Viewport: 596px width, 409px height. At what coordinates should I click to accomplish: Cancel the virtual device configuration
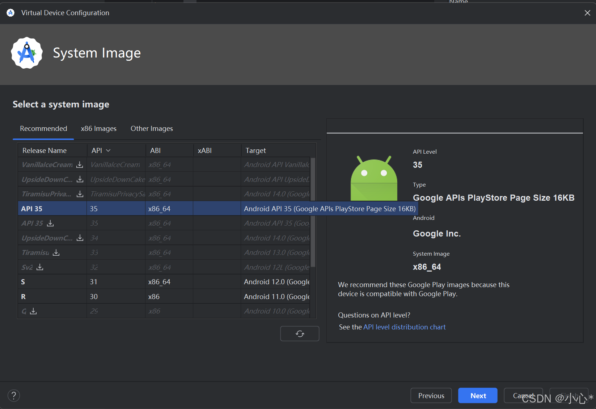coord(523,396)
